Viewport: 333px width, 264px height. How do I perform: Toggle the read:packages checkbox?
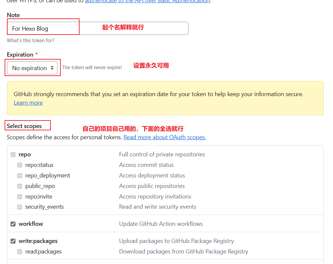[20, 251]
